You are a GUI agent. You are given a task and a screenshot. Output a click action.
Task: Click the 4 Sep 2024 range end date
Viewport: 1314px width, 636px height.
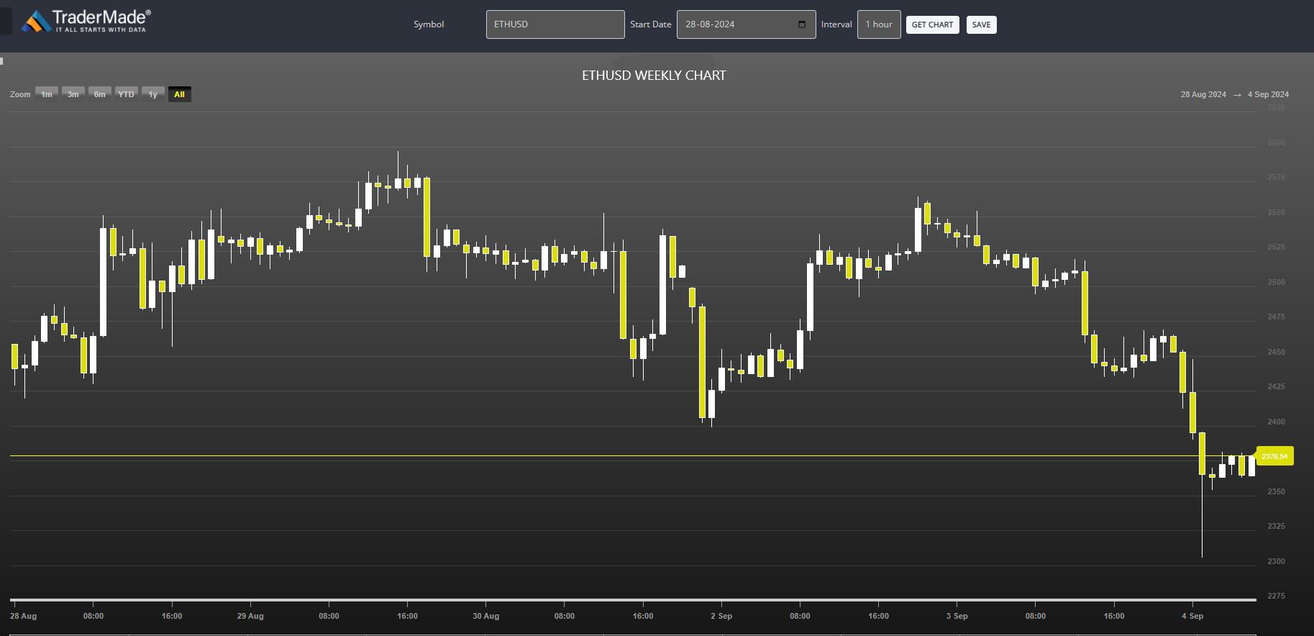[1268, 94]
